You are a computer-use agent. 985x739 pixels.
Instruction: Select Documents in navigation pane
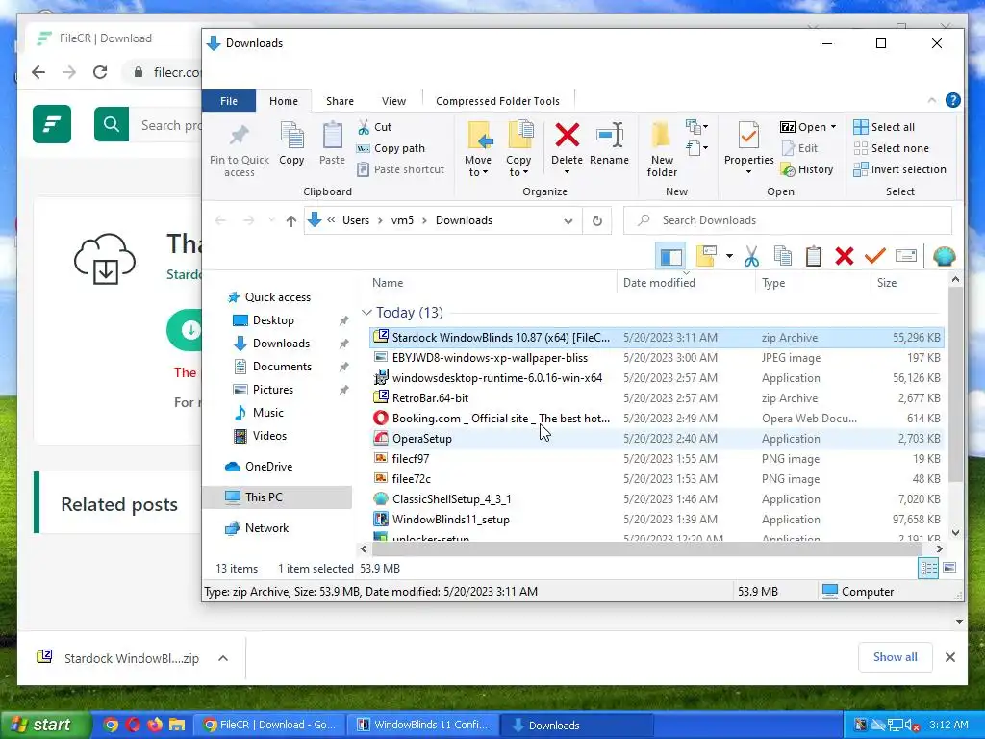(x=282, y=367)
